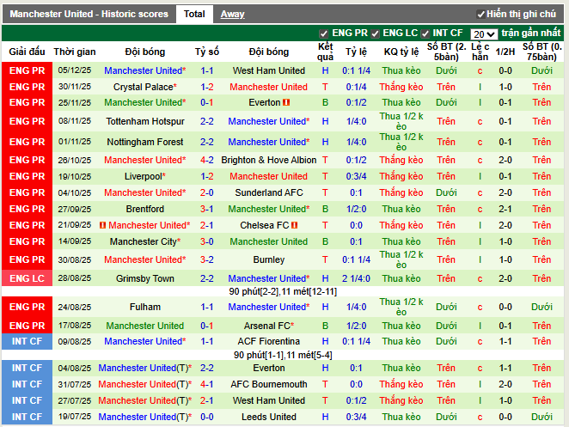The width and height of the screenshot is (569, 427).
Task: Open ACF Fiorentina team link
Action: click(x=269, y=341)
